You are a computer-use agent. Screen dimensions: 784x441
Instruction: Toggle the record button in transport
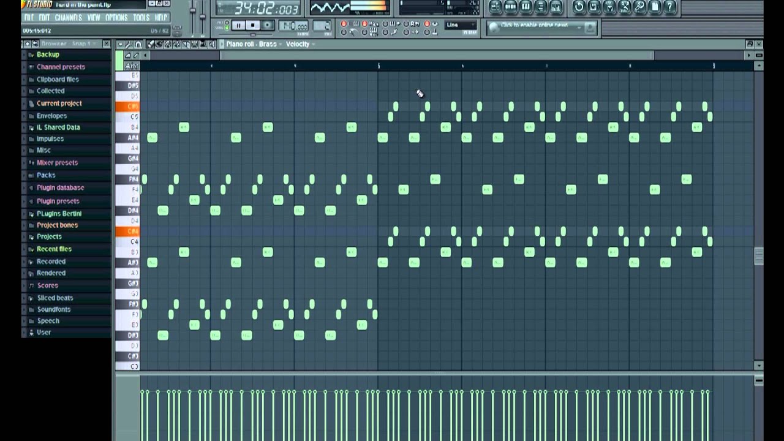[268, 25]
